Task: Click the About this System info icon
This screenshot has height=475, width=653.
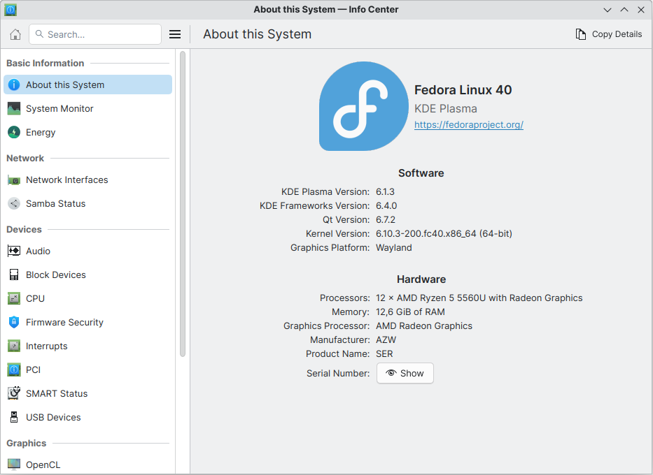Action: click(14, 85)
